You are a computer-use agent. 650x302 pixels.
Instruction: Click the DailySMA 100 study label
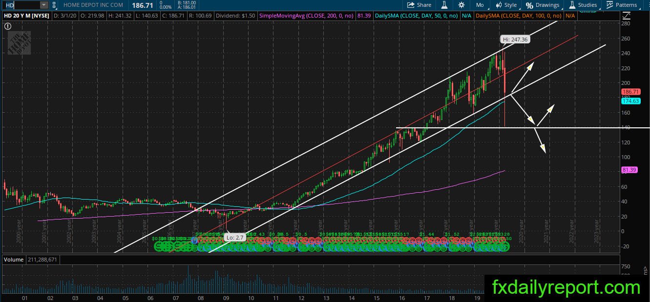click(519, 16)
